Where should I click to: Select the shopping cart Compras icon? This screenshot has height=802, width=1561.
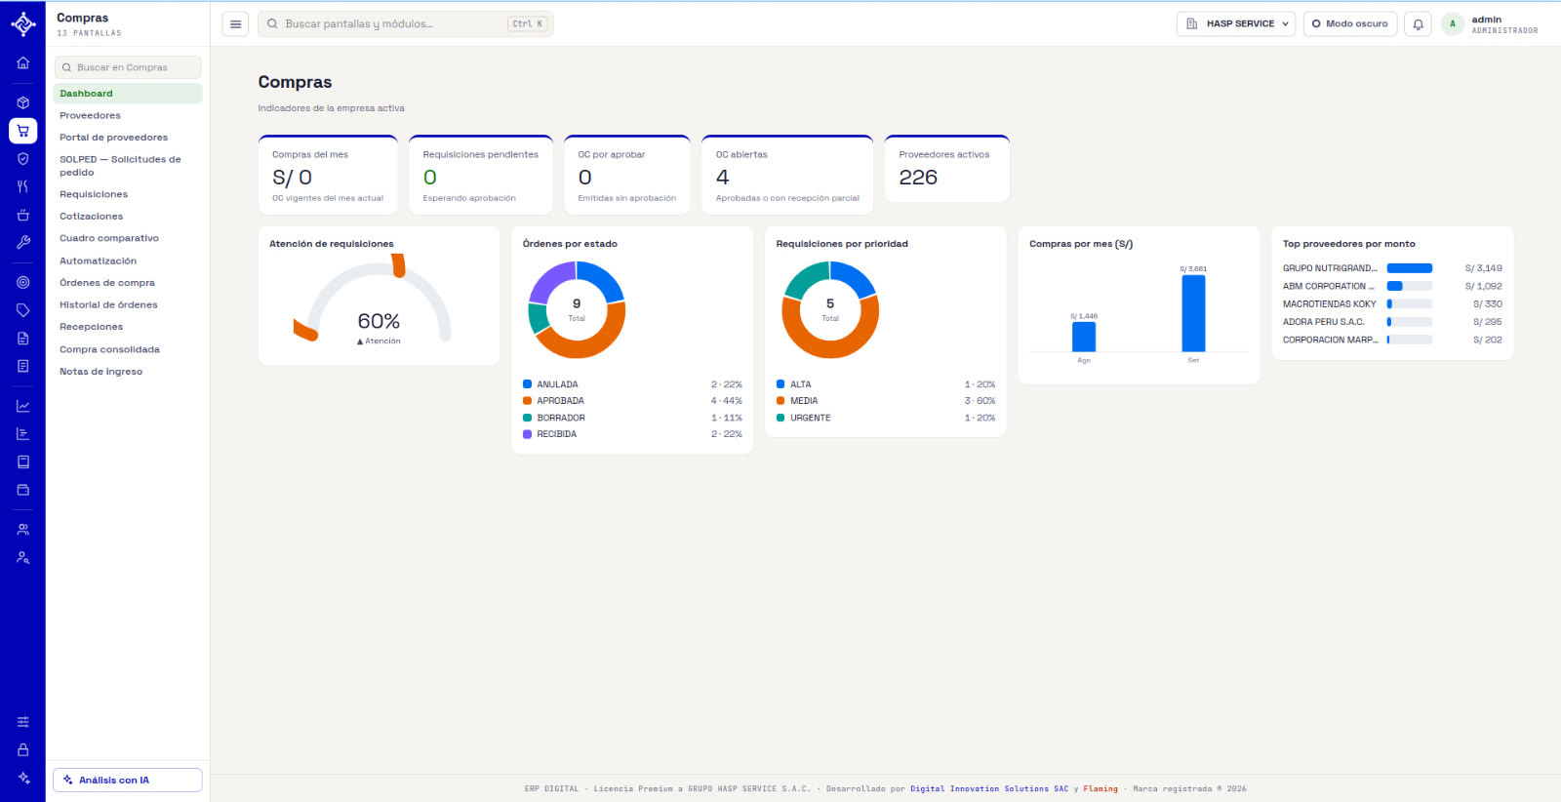[22, 131]
